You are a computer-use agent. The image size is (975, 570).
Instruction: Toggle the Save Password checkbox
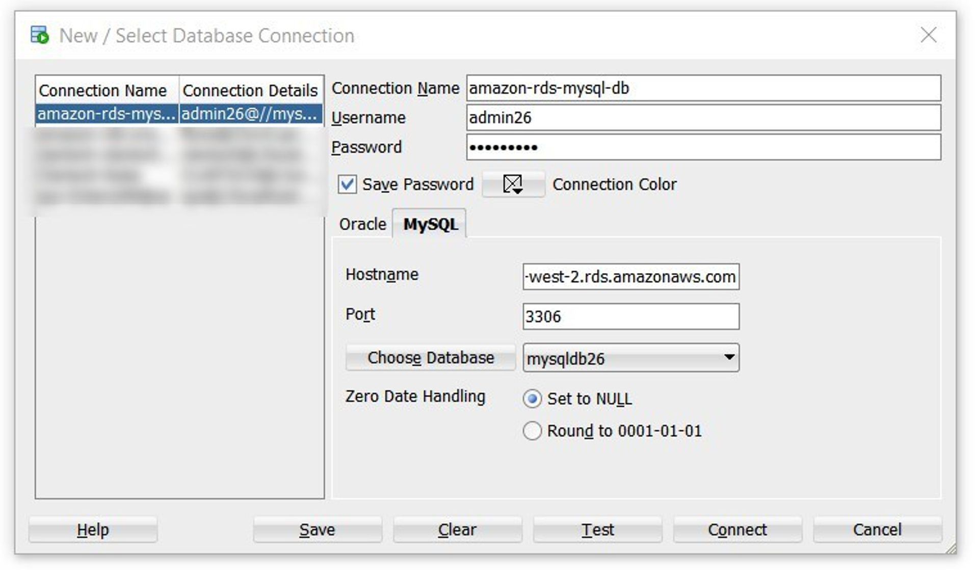click(x=347, y=184)
